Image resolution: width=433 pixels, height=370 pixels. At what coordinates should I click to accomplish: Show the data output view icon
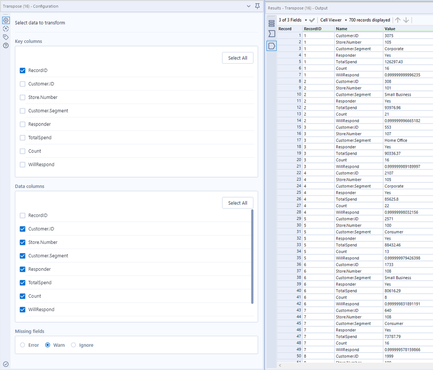coord(272,46)
